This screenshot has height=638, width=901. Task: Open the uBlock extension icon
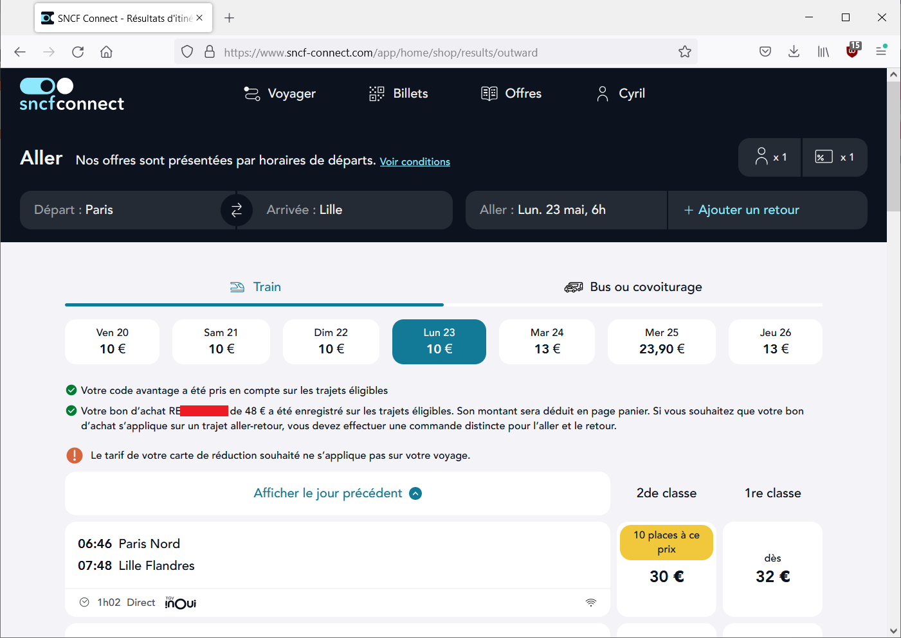852,51
